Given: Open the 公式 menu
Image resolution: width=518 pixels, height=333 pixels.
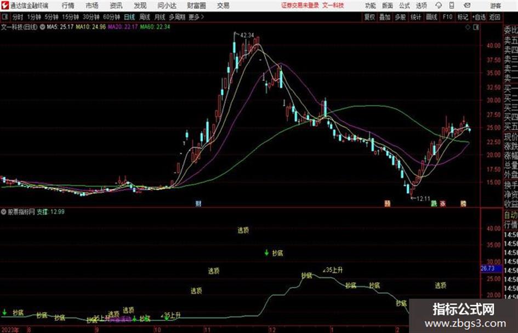Looking at the screenshot, I should [x=405, y=5].
